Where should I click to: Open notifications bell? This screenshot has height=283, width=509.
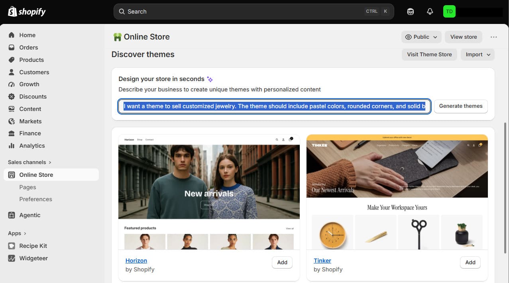(430, 12)
